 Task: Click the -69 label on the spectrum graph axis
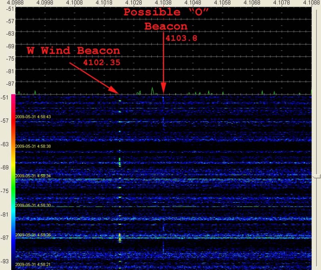click(10, 46)
